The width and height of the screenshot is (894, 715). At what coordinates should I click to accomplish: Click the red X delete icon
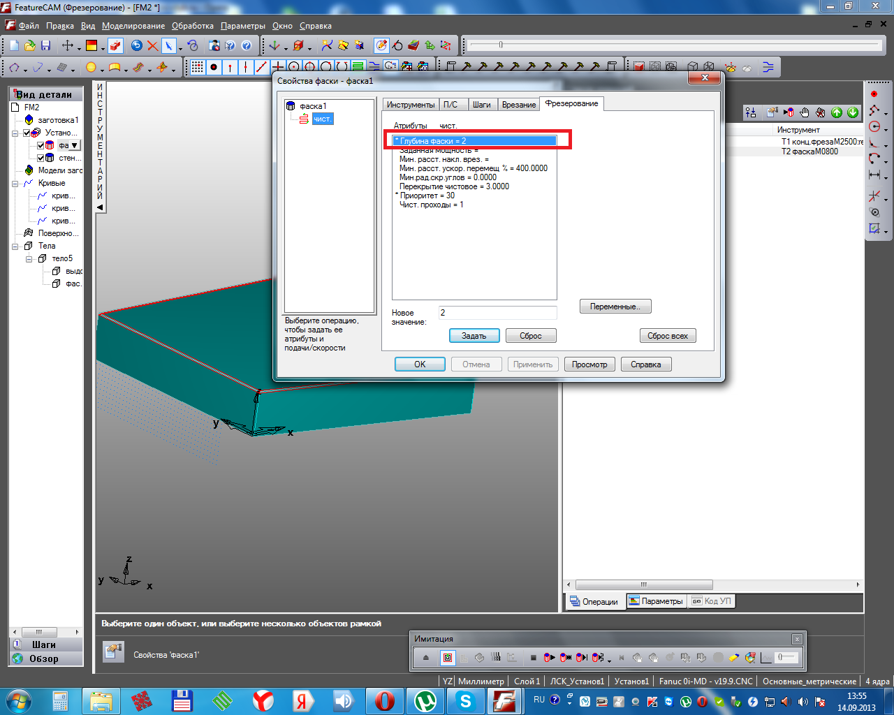click(x=153, y=45)
